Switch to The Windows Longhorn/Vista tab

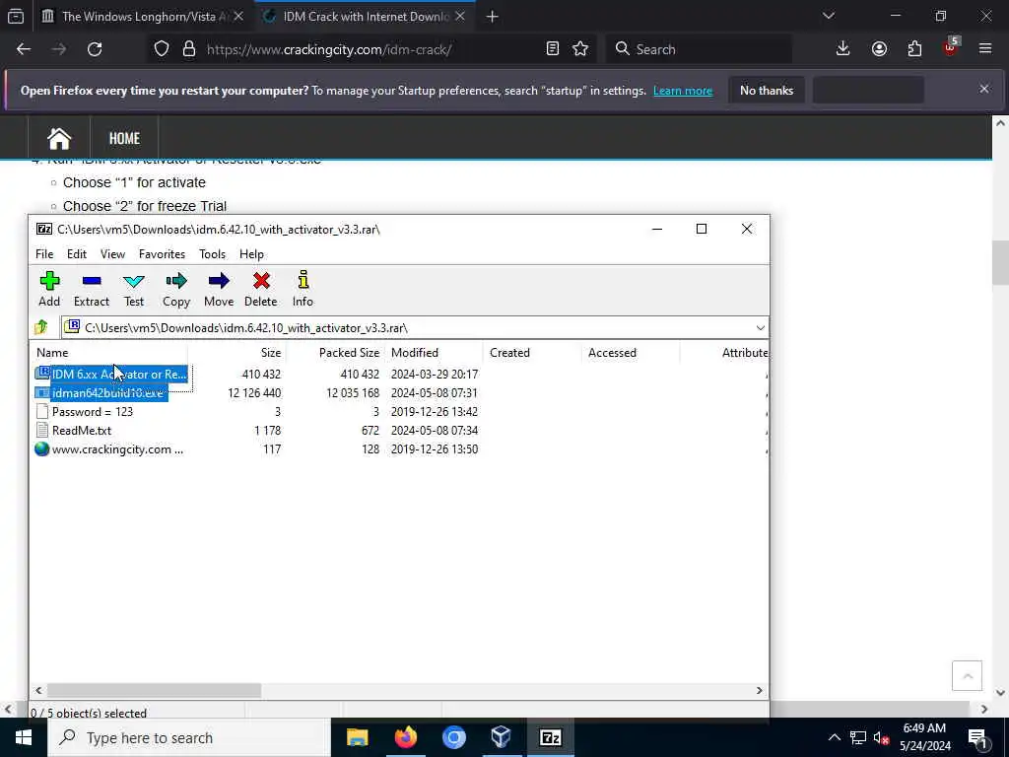pyautogui.click(x=142, y=17)
